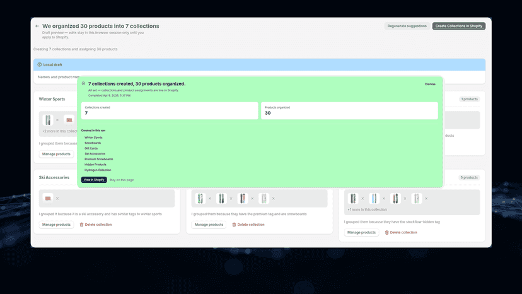Select the first premium snowboard thumbnail
522x294 pixels.
(200, 198)
